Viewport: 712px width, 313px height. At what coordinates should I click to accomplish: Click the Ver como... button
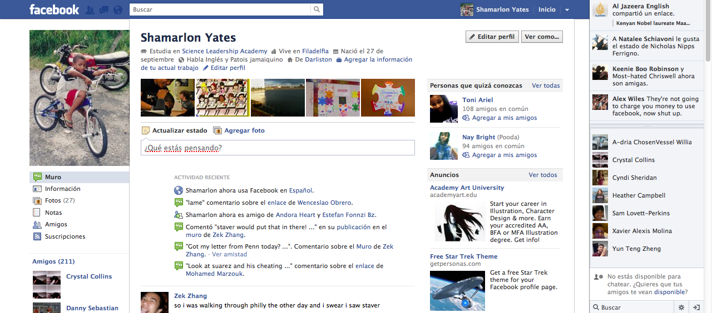541,37
